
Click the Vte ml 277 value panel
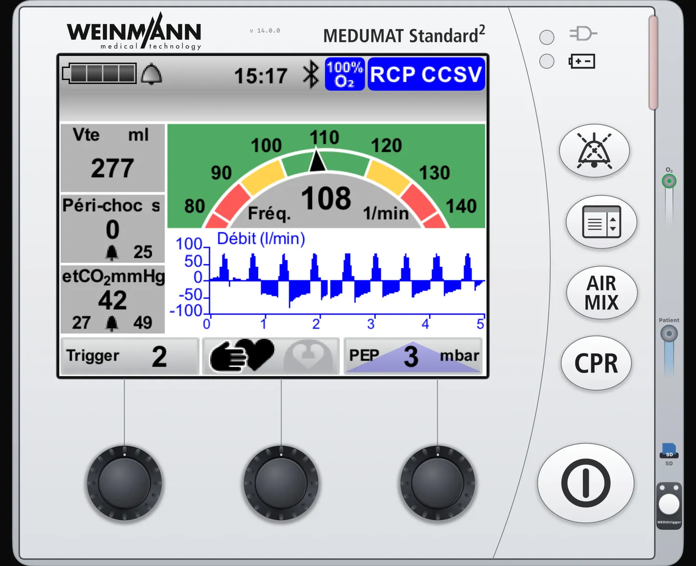[113, 158]
